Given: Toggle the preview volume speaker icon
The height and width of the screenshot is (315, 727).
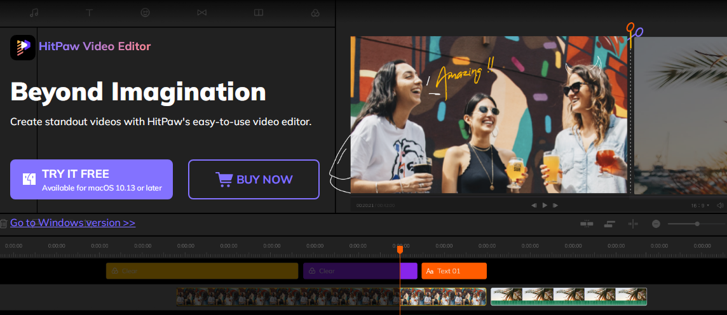Looking at the screenshot, I should pos(720,205).
